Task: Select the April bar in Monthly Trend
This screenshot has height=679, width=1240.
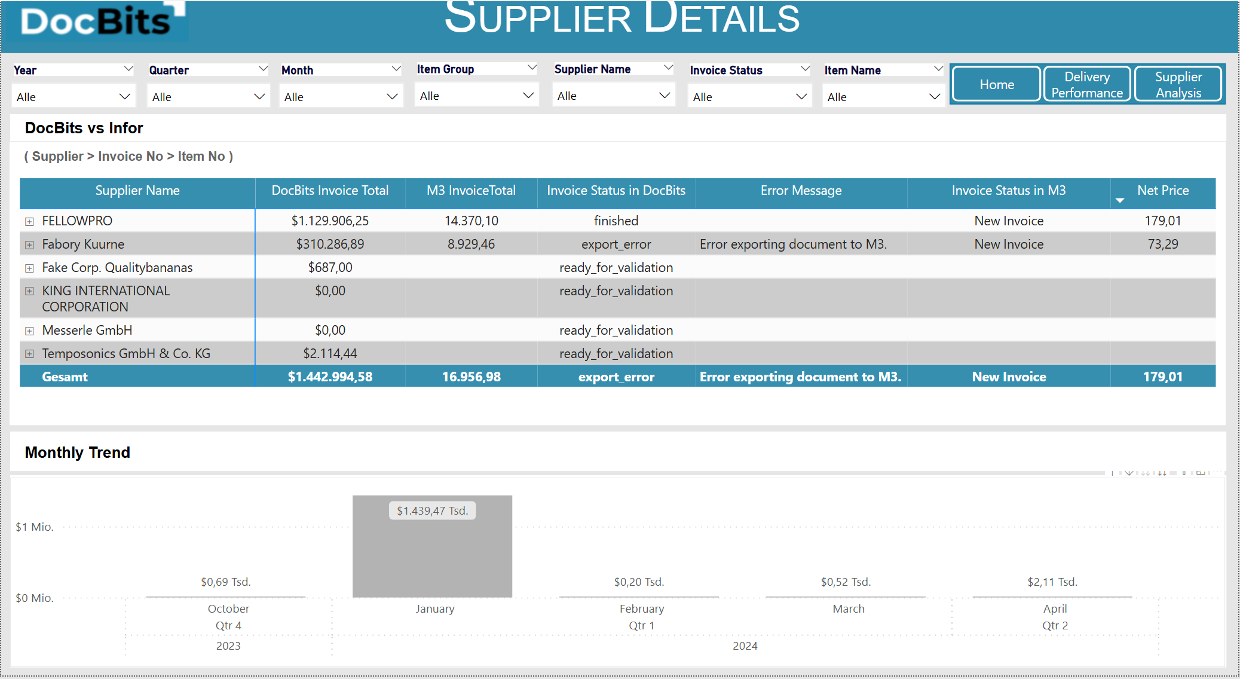Action: click(1052, 597)
